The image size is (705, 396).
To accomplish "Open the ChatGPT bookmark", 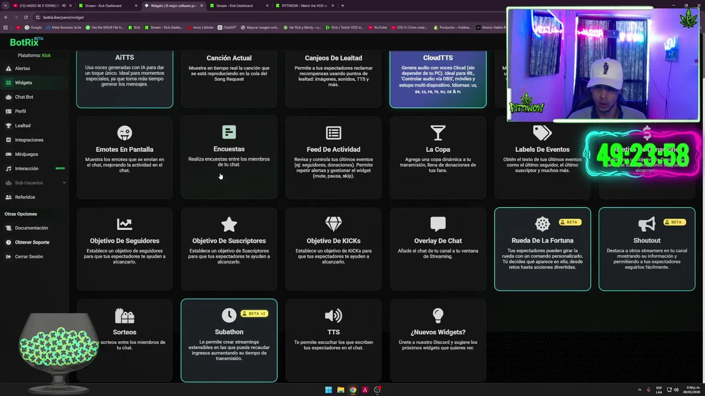I will tap(227, 27).
